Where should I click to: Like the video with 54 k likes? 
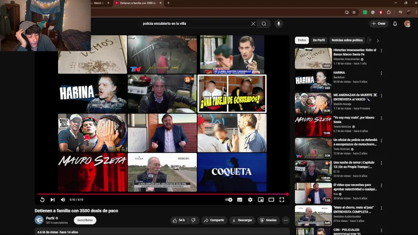(x=179, y=220)
